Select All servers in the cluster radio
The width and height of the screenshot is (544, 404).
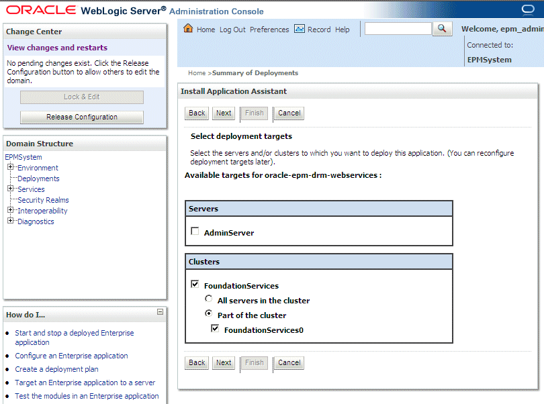(x=208, y=299)
